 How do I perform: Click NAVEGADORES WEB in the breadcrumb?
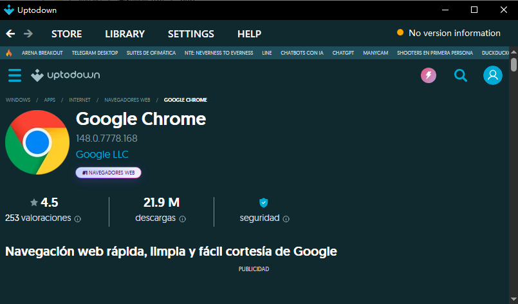click(127, 100)
